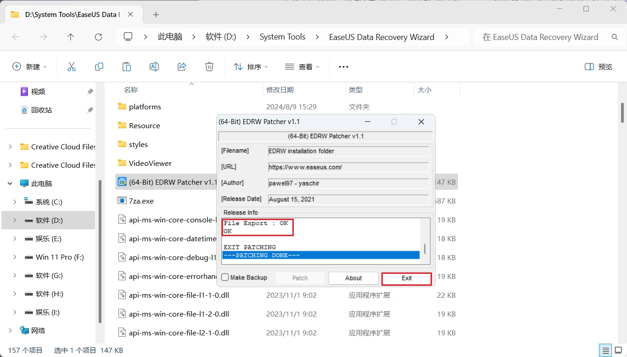Expand the 软件 (D:) drive node
This screenshot has height=357, width=627.
pyautogui.click(x=15, y=220)
